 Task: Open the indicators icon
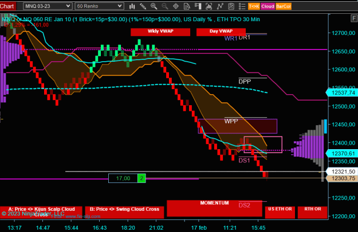pyautogui.click(x=220, y=6)
